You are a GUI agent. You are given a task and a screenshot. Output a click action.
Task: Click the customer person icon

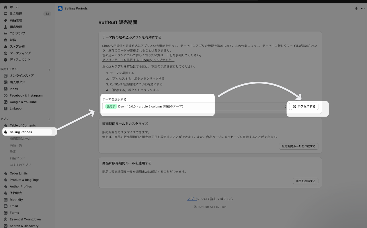[x=5, y=27]
